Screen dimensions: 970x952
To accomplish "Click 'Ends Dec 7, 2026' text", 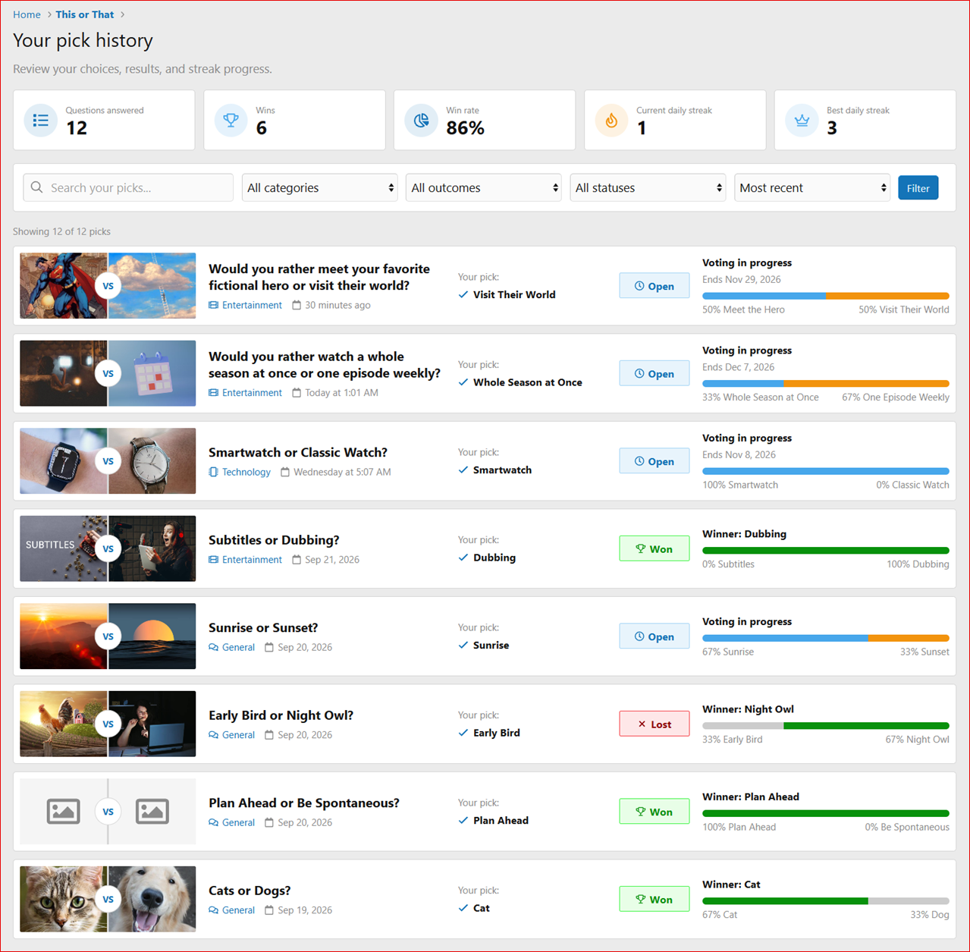I will click(738, 367).
